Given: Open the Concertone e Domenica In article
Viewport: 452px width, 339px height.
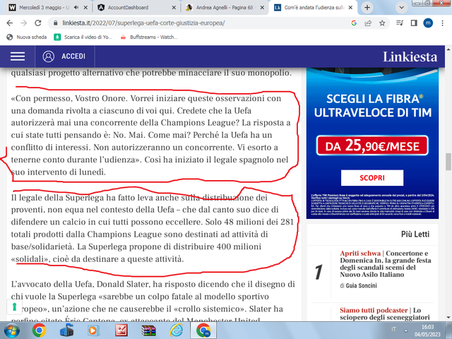Looking at the screenshot, I should click(x=386, y=263).
